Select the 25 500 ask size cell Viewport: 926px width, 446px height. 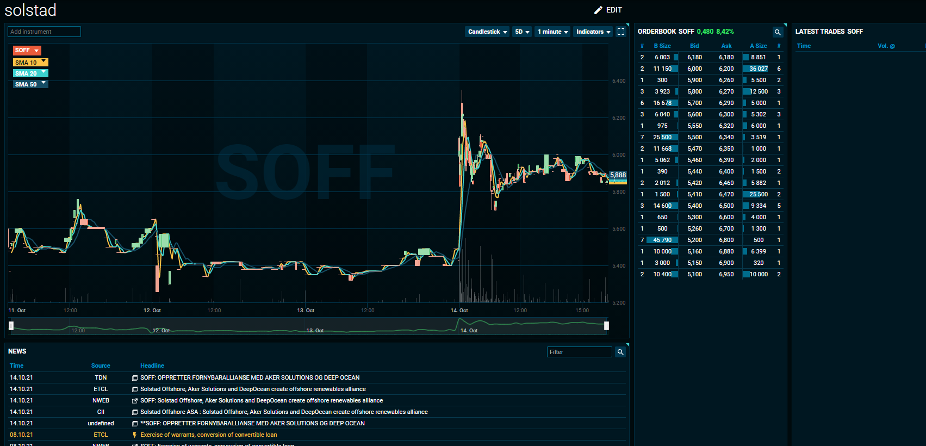click(759, 194)
